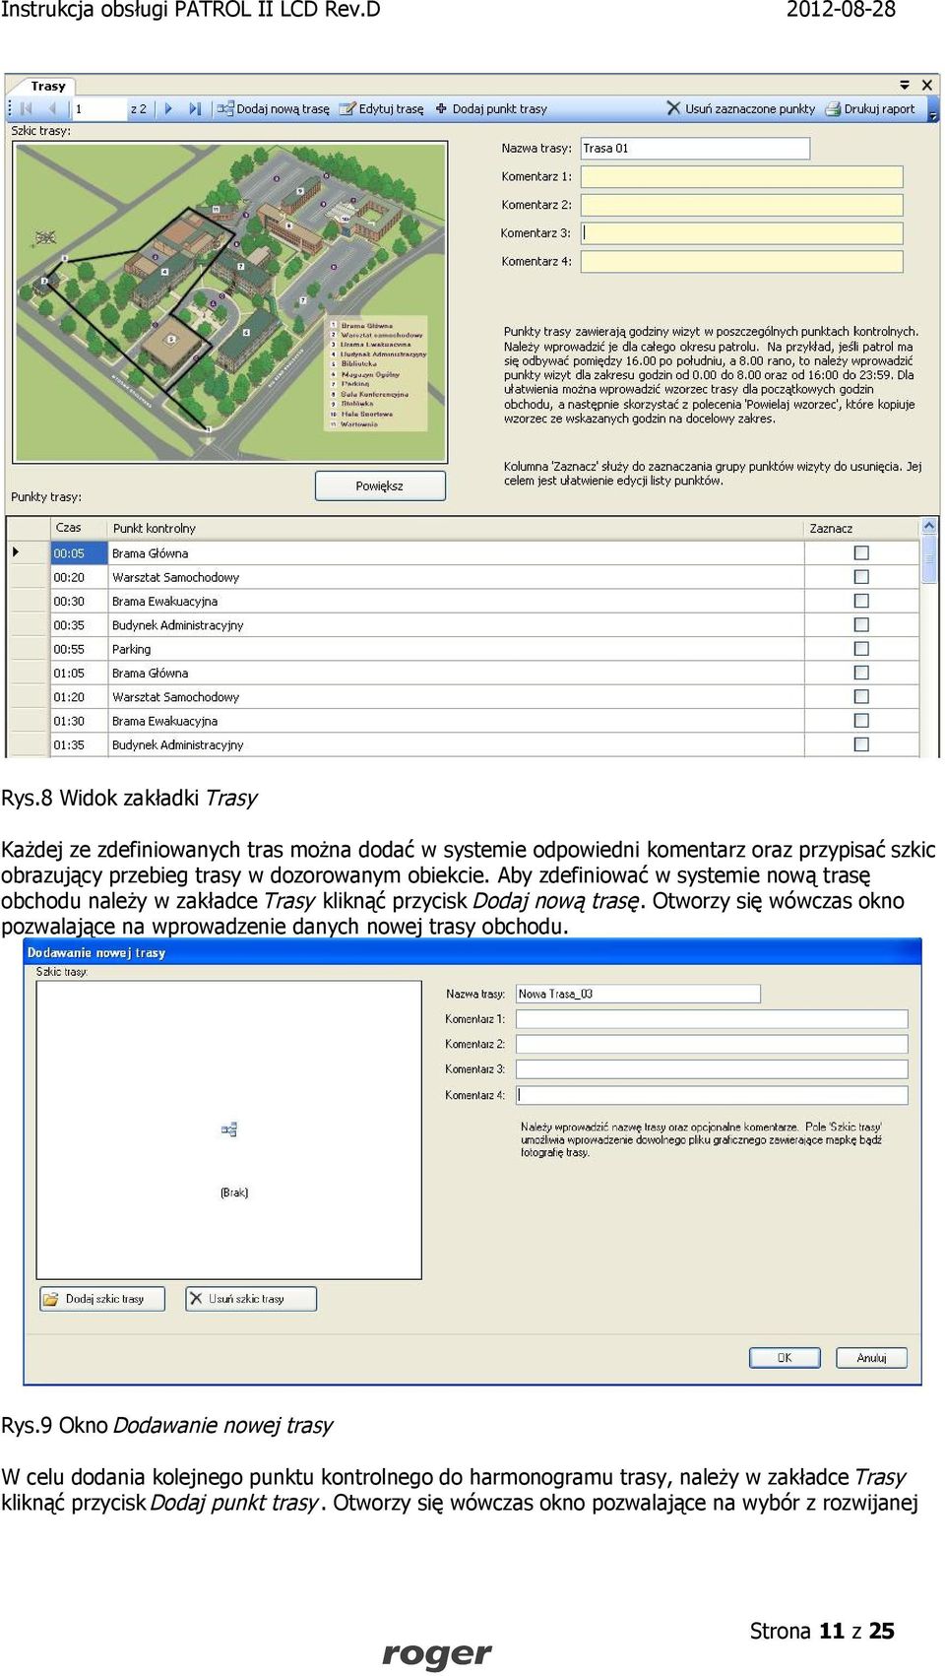The image size is (945, 1676).
Task: Click Komentarz 1 field in dialog
Action: coord(712,1019)
